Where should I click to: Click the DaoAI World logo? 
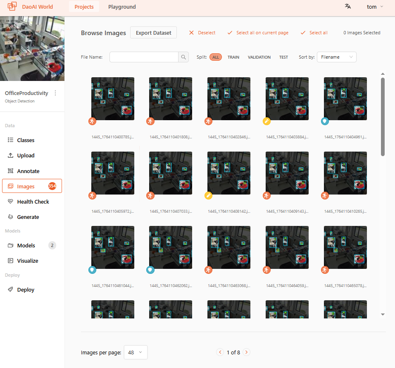click(12, 7)
